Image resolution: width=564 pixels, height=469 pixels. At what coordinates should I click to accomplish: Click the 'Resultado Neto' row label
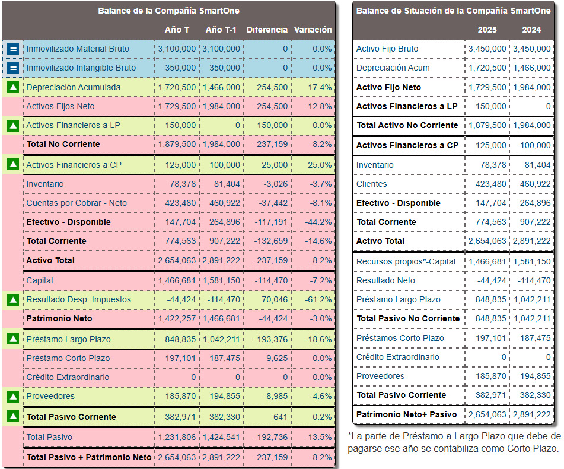[x=385, y=280]
